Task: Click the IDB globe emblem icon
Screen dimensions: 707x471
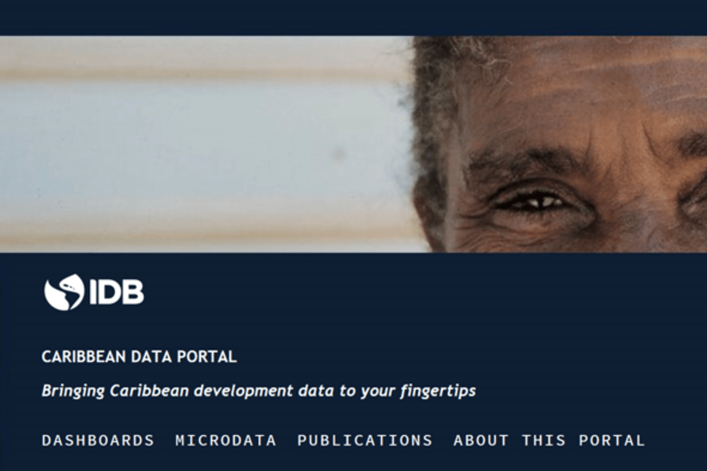Action: point(64,292)
